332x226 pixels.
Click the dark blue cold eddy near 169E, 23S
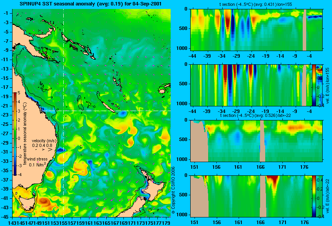click(x=122, y=114)
